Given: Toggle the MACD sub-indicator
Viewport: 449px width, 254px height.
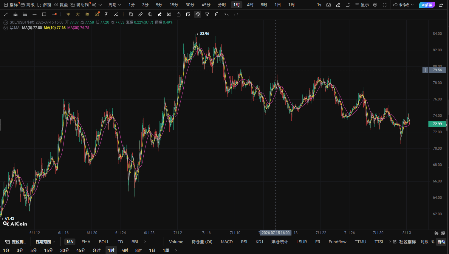Looking at the screenshot, I should 227,242.
